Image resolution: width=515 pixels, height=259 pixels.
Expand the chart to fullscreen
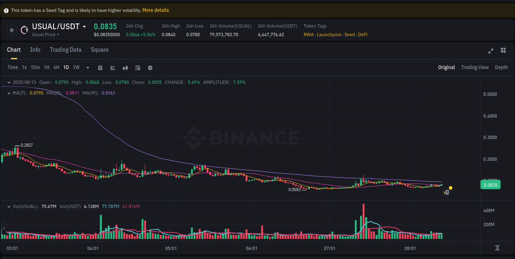click(491, 51)
